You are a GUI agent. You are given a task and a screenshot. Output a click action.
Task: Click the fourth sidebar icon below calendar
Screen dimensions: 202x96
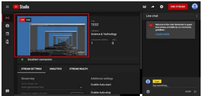[x=7, y=42]
